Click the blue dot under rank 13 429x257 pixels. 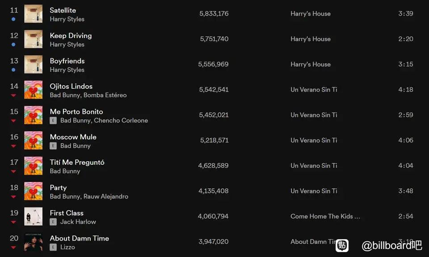click(x=13, y=70)
